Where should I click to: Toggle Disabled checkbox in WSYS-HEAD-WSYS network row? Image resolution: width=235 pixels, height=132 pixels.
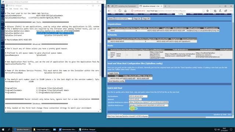click(134, 41)
